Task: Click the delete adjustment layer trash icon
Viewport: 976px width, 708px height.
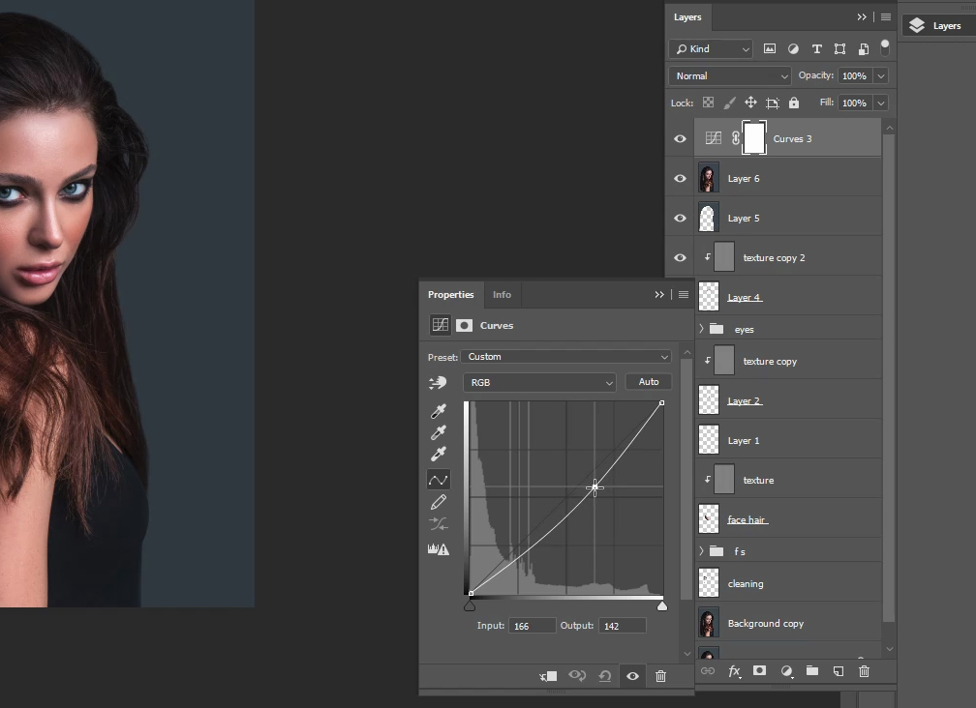Action: coord(660,676)
